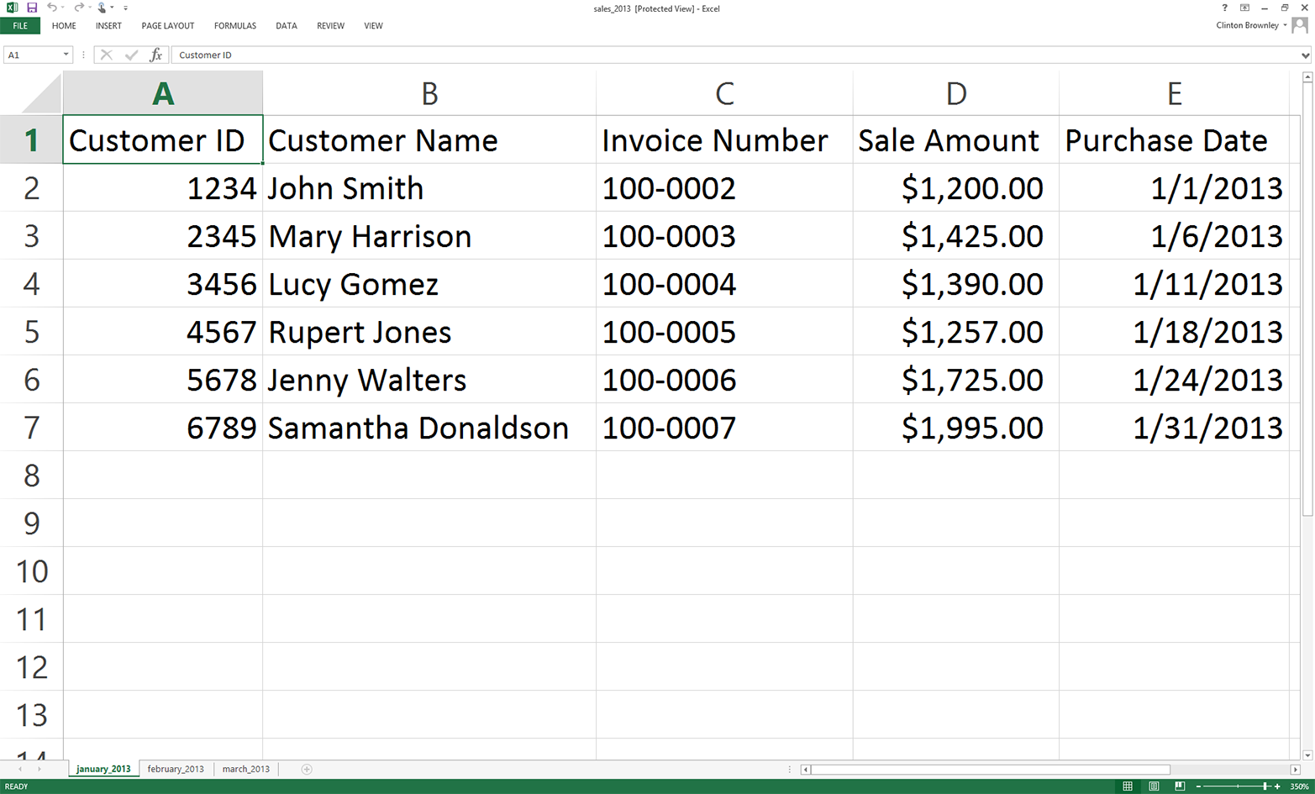This screenshot has width=1315, height=794.
Task: Click the Sale Amount header cell
Action: (956, 140)
